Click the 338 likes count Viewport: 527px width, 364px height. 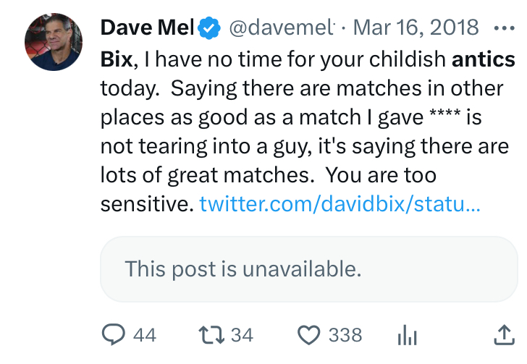[x=345, y=335]
